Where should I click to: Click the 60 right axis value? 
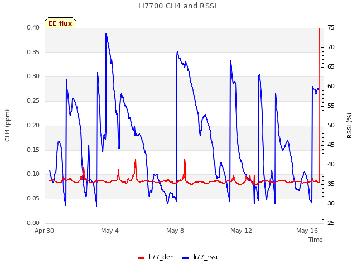(x=331, y=87)
